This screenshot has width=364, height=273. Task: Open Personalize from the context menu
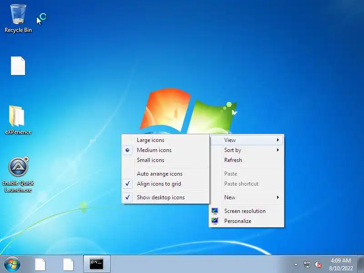[247, 221]
